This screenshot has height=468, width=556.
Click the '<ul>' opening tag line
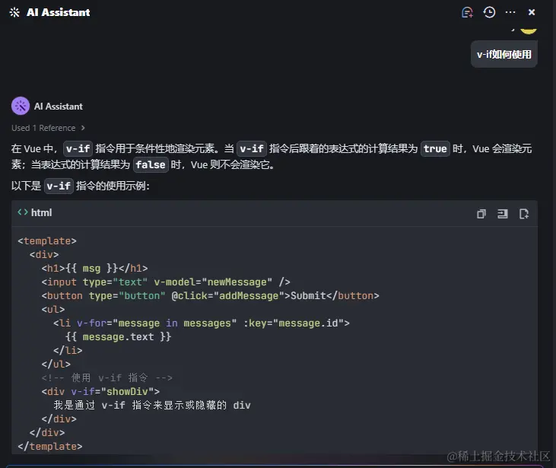53,310
